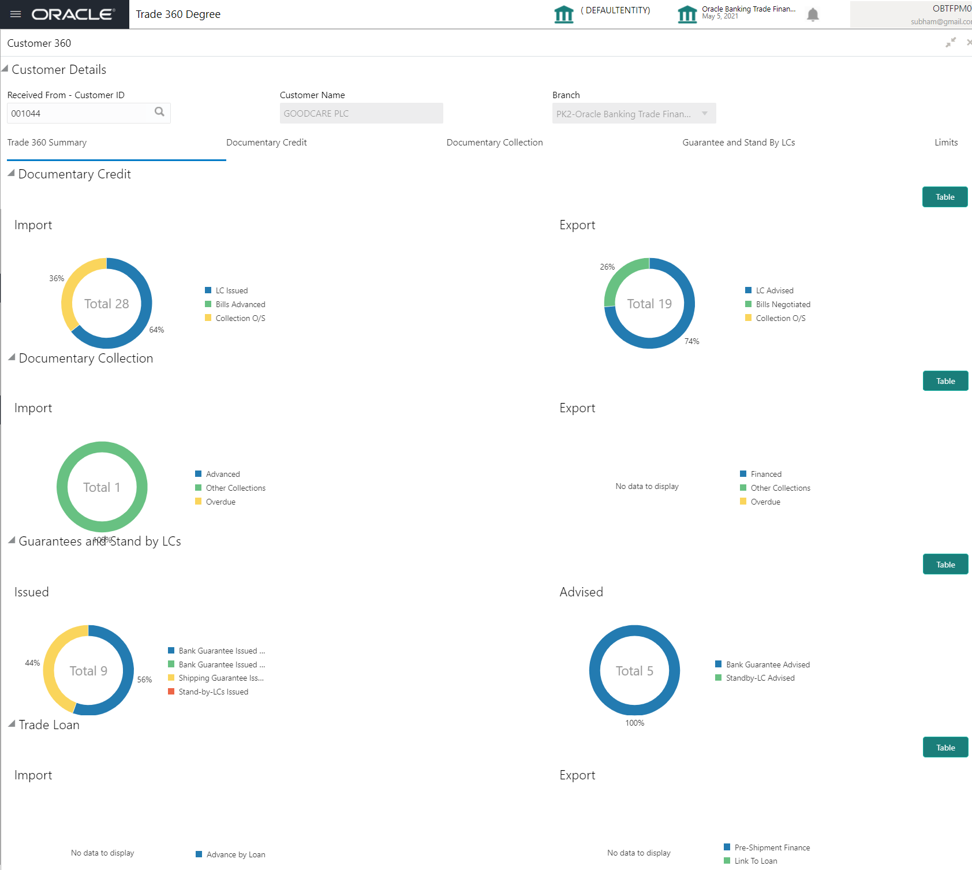The image size is (972, 870).
Task: Click the Issued guarantees donut chart Total 9
Action: click(88, 671)
